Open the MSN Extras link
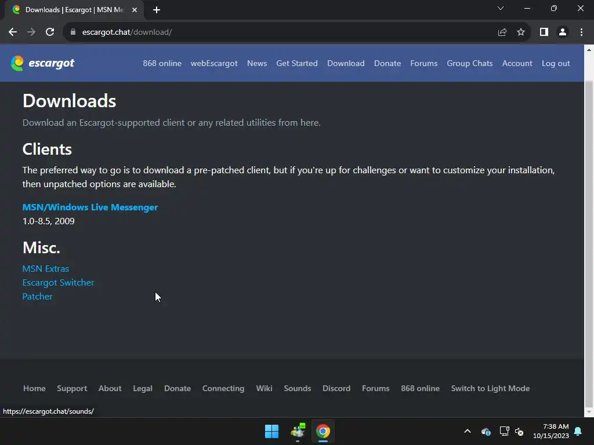 tap(46, 269)
